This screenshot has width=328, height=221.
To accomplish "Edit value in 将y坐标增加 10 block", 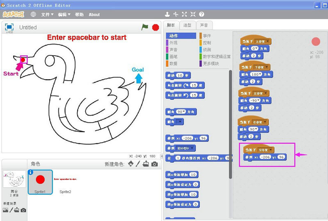I will click(193, 194).
